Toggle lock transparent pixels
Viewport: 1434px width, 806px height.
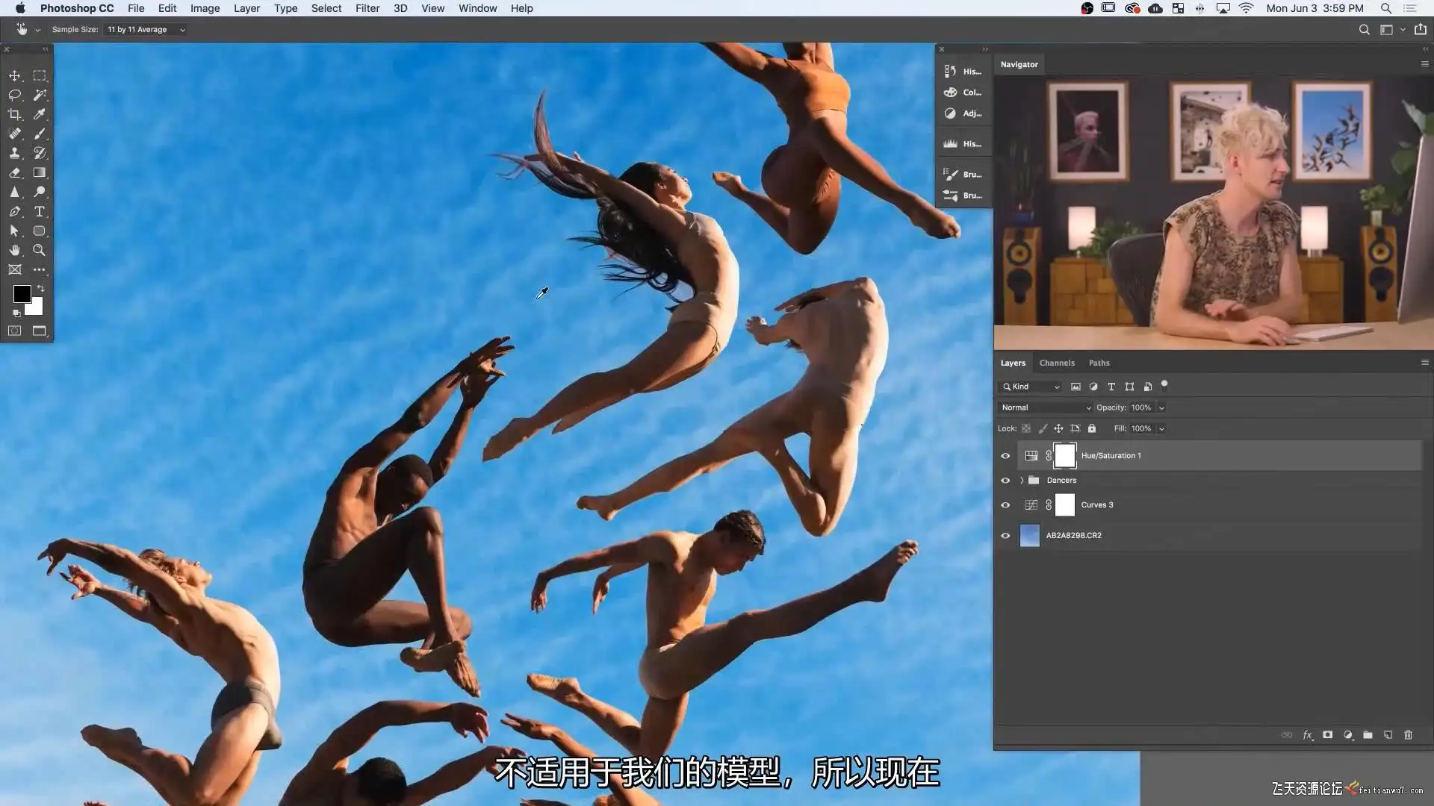pyautogui.click(x=1026, y=428)
